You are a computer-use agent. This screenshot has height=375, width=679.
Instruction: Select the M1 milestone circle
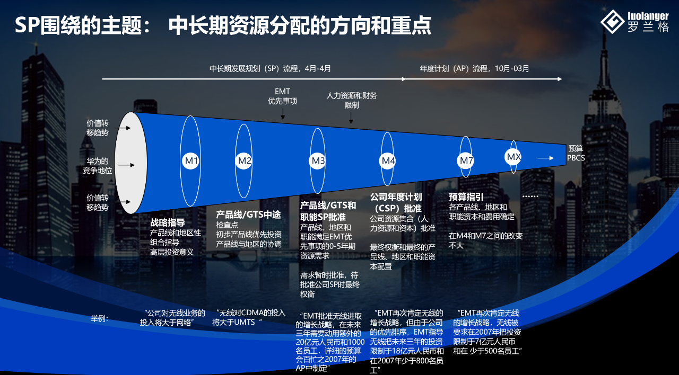[191, 160]
